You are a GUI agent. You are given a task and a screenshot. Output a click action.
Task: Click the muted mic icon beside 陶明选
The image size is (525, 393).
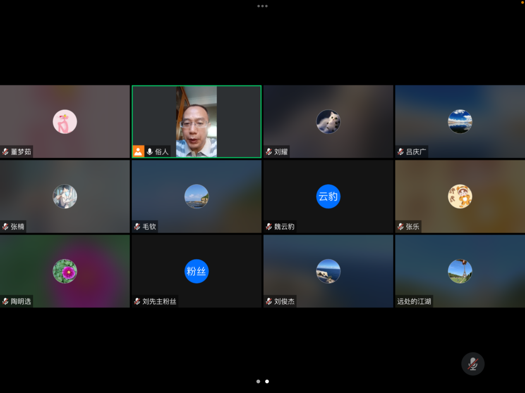pyautogui.click(x=5, y=301)
